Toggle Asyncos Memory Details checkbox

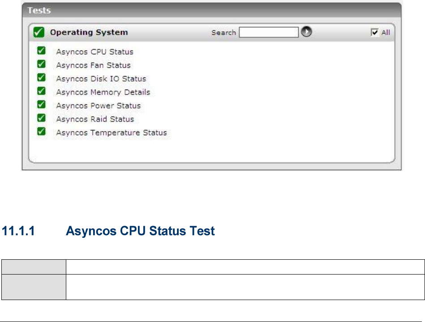pos(41,91)
